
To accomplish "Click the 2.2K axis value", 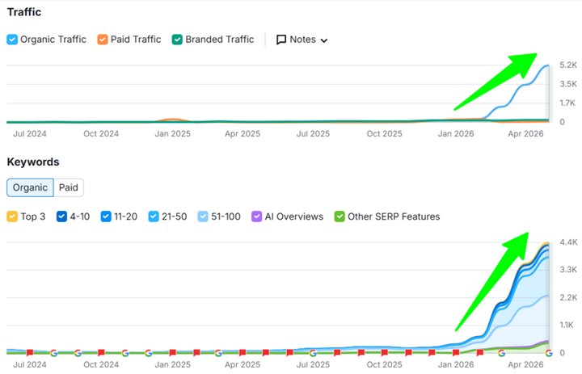I will click(x=568, y=297).
